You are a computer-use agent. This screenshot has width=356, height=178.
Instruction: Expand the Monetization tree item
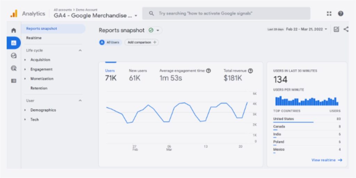click(25, 79)
